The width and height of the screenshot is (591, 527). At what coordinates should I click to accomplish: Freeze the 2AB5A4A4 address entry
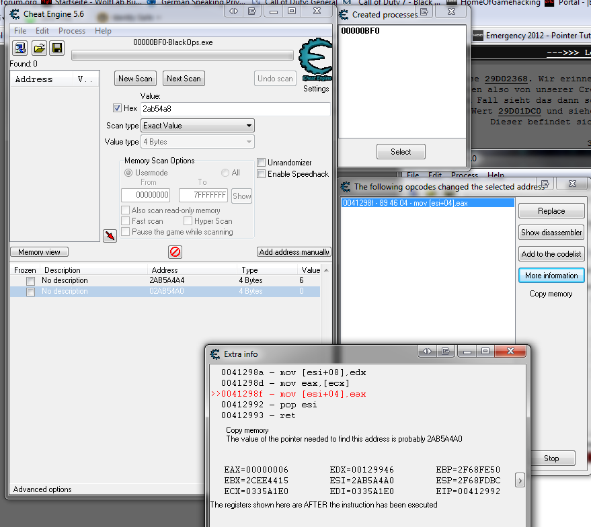point(30,281)
